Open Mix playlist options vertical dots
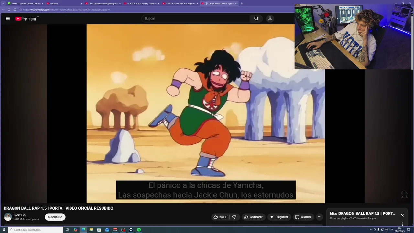 click(x=402, y=224)
